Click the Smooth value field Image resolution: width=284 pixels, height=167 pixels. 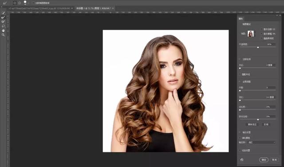(x=271, y=87)
